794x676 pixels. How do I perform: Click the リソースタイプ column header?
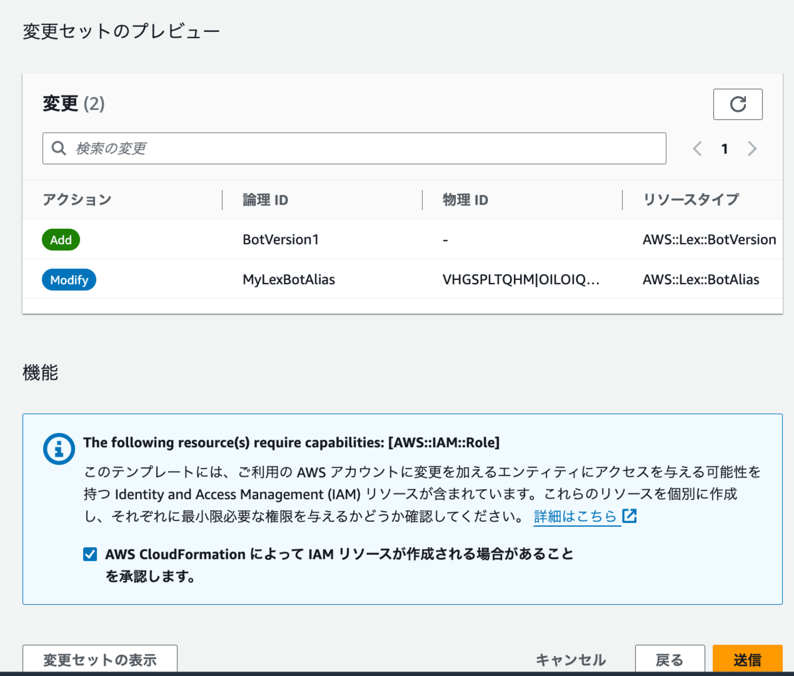coord(691,200)
